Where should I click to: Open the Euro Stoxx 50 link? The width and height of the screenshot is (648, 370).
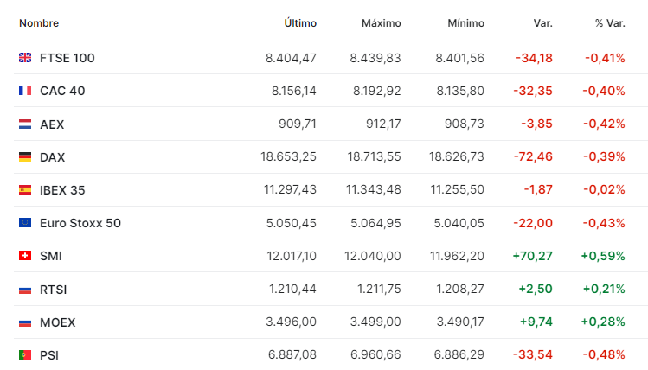point(80,223)
